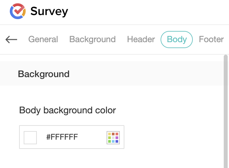Open the color palette grid icon
229x168 pixels.
pyautogui.click(x=113, y=137)
